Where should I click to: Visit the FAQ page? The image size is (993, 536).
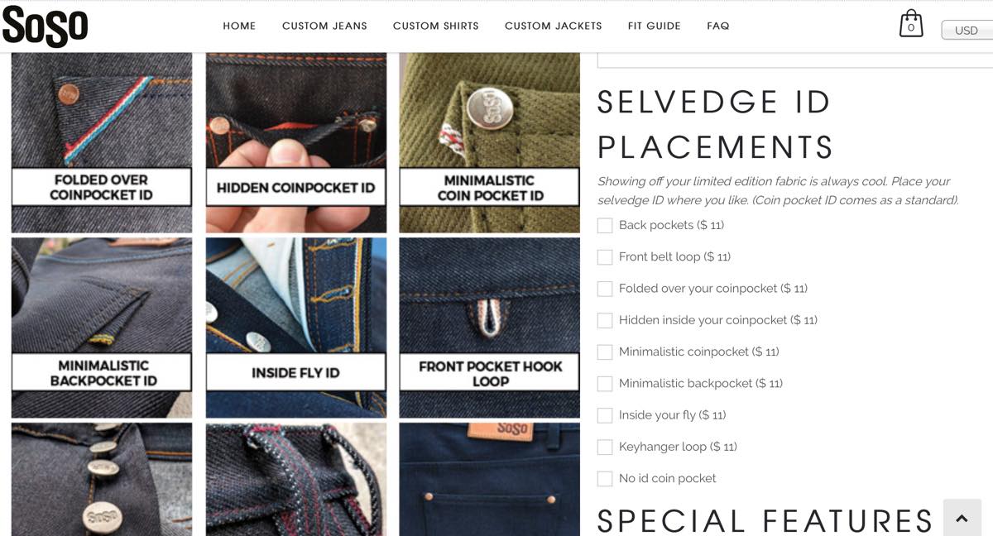coord(718,26)
